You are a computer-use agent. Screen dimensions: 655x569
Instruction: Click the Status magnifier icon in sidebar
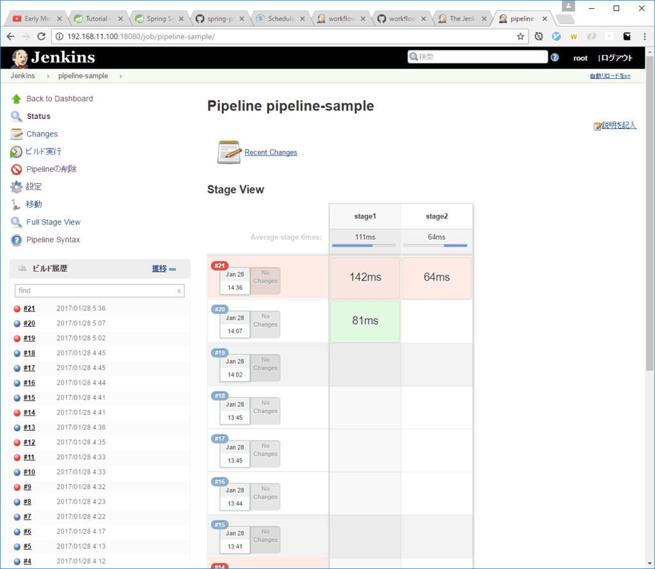tap(16, 116)
